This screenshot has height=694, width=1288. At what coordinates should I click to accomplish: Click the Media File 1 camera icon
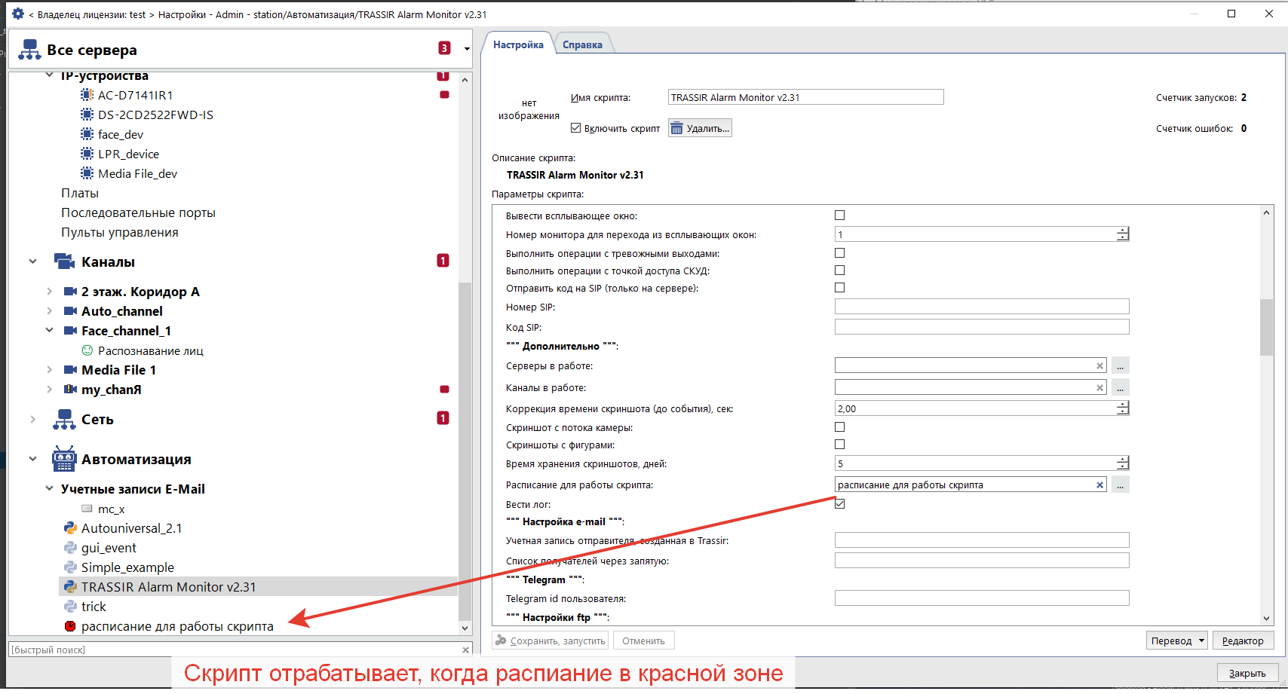70,370
